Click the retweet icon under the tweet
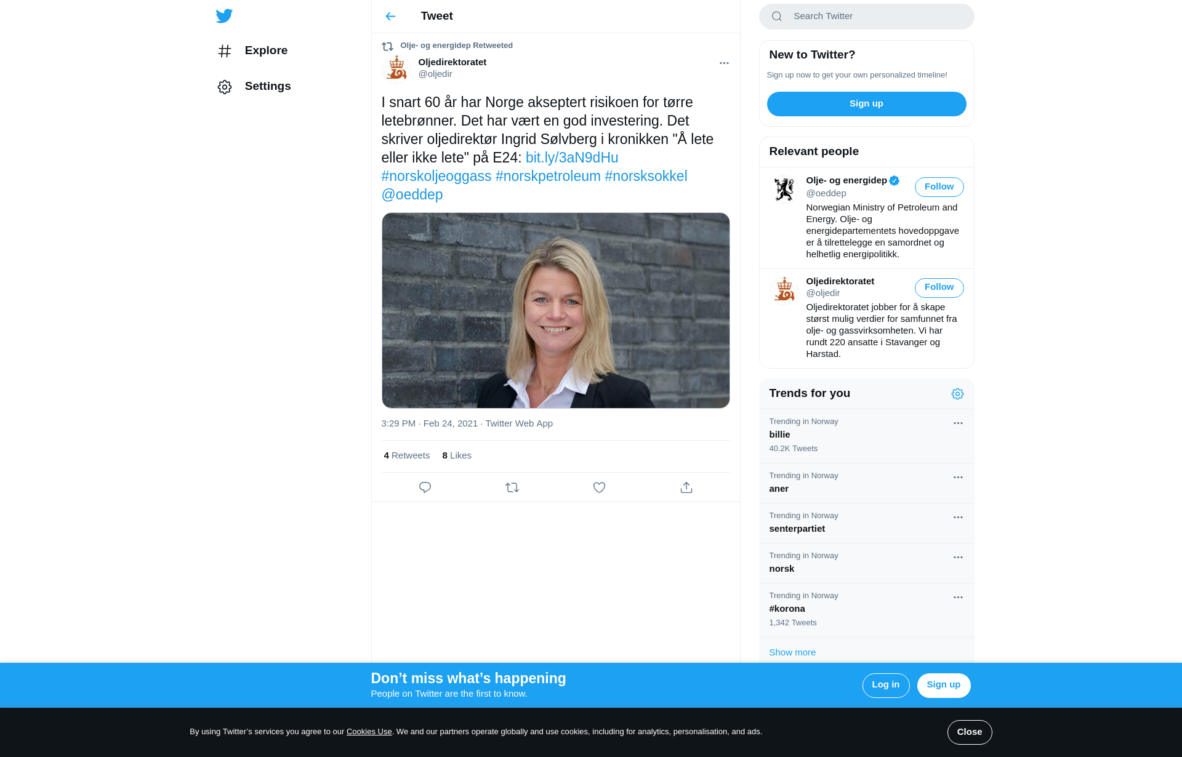1182x757 pixels. tap(512, 487)
